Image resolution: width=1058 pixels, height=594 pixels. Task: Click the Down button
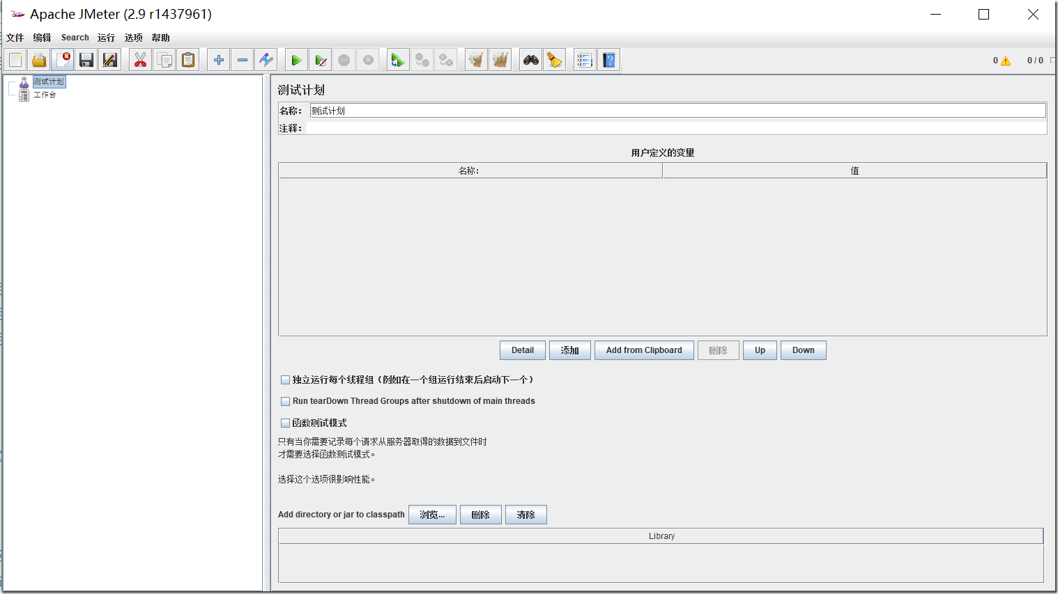tap(804, 350)
